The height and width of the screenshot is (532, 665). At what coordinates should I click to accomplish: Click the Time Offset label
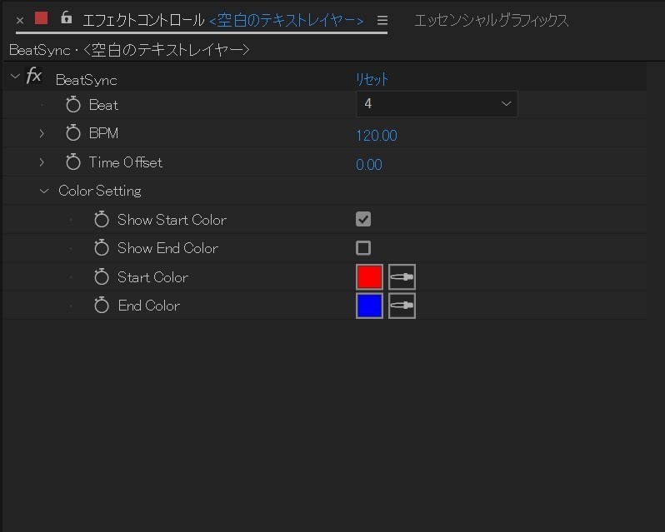click(126, 162)
